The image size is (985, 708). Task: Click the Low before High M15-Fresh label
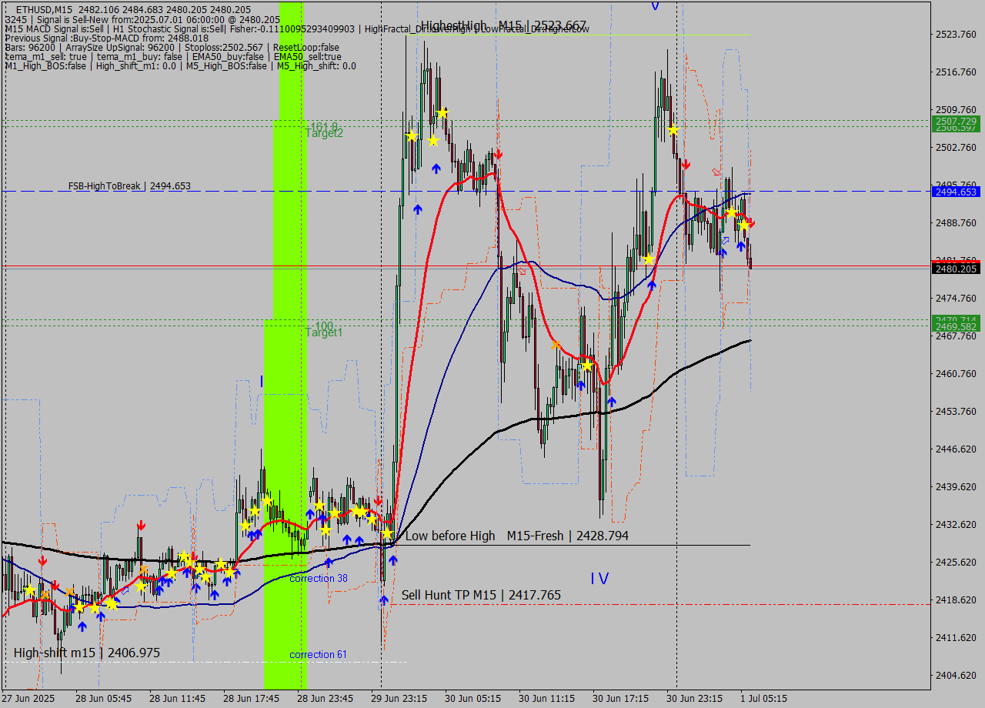click(x=516, y=536)
